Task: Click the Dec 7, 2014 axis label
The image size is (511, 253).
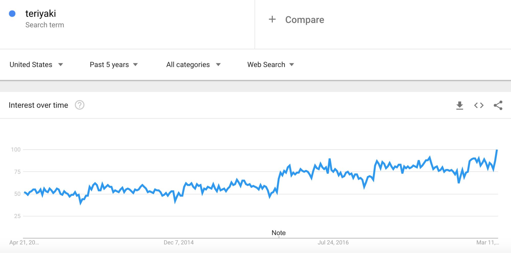Action: (178, 243)
